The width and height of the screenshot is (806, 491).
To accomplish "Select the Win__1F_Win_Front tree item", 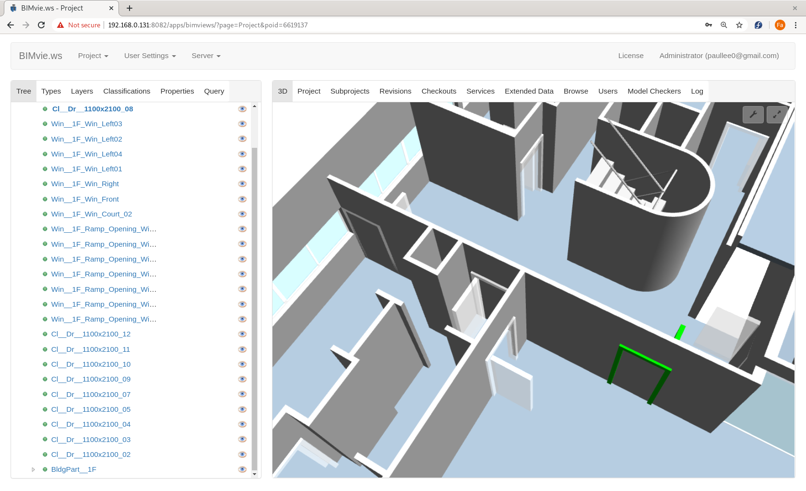I will pos(85,199).
